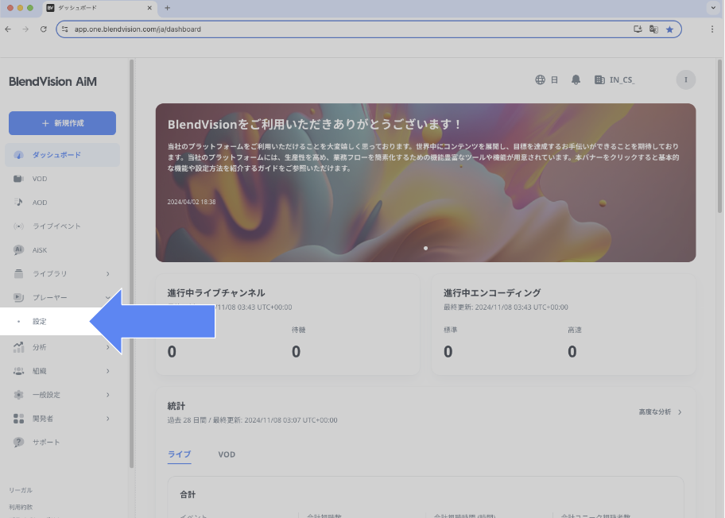Click the banner carousel dot indicator
This screenshot has width=725, height=518.
coord(425,248)
